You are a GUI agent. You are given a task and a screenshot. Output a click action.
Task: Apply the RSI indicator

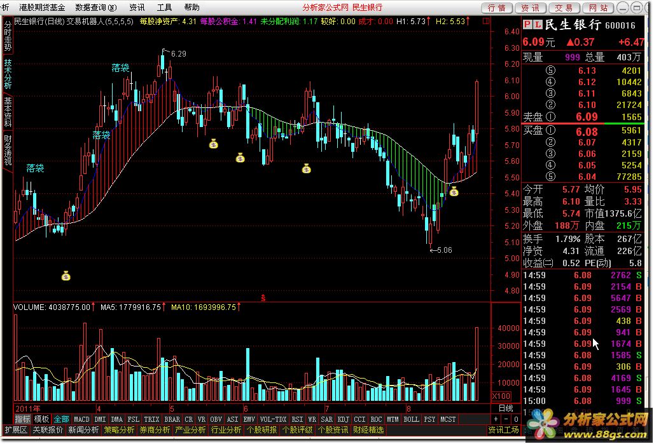(x=297, y=419)
